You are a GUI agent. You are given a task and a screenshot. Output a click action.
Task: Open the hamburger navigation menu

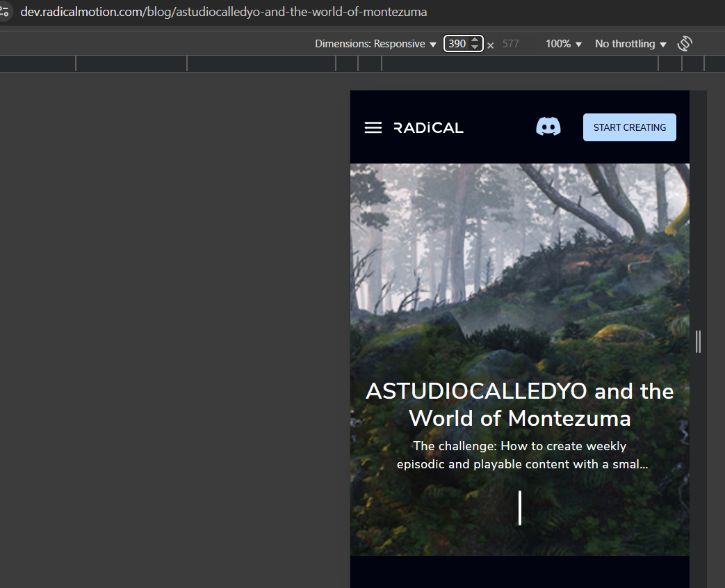pos(373,127)
